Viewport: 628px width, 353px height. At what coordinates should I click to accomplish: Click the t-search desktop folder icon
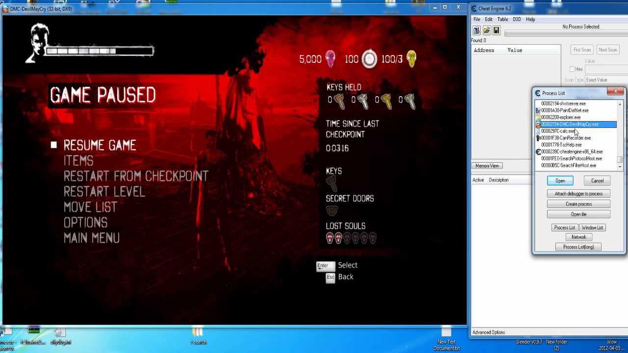[x=198, y=335]
